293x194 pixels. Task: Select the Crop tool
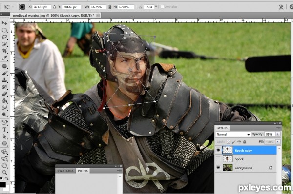click(x=4, y=51)
